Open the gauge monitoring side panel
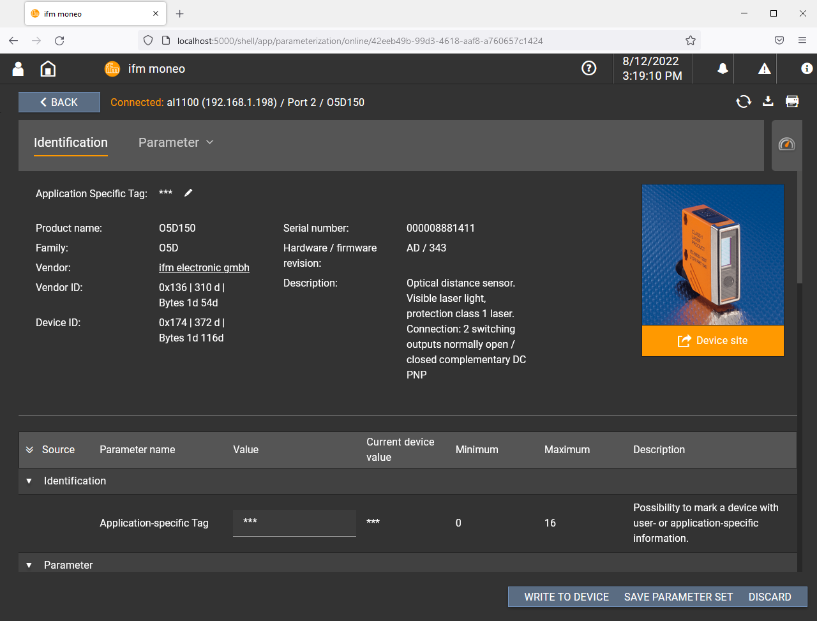 [x=787, y=144]
